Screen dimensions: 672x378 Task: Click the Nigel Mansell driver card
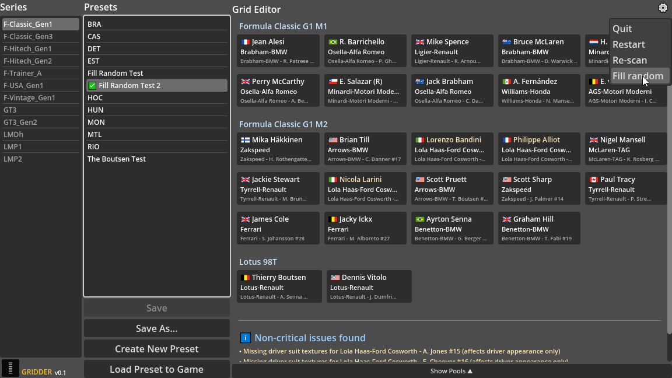pos(626,149)
